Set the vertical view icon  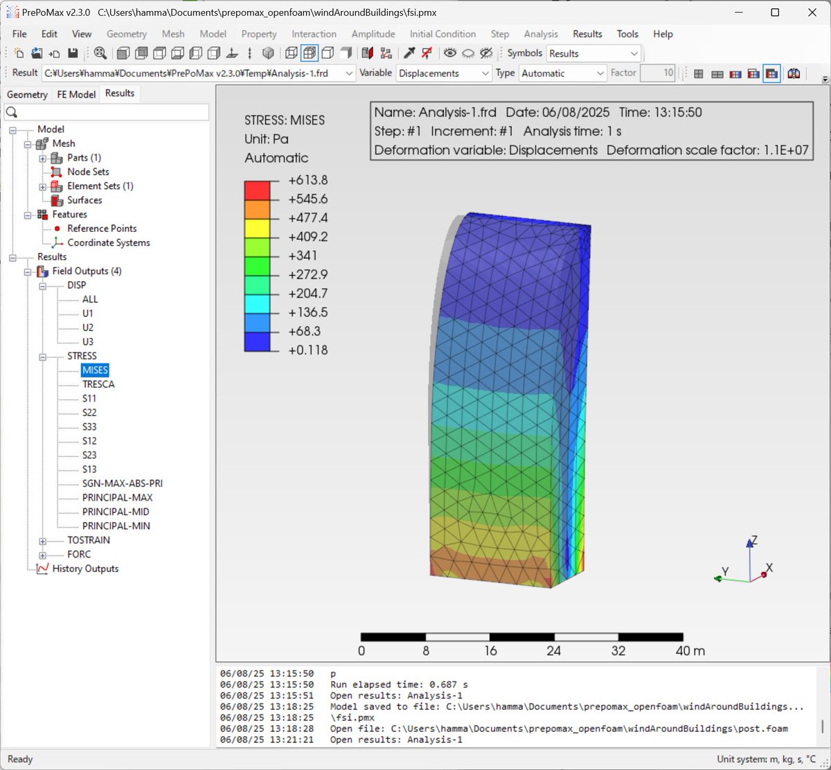[x=249, y=53]
